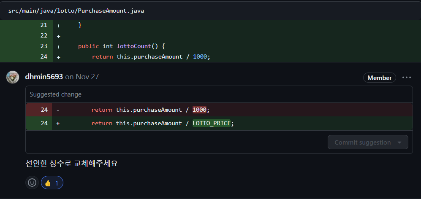Image resolution: width=421 pixels, height=199 pixels.
Task: Select line number 23 in diff
Action: click(44, 46)
